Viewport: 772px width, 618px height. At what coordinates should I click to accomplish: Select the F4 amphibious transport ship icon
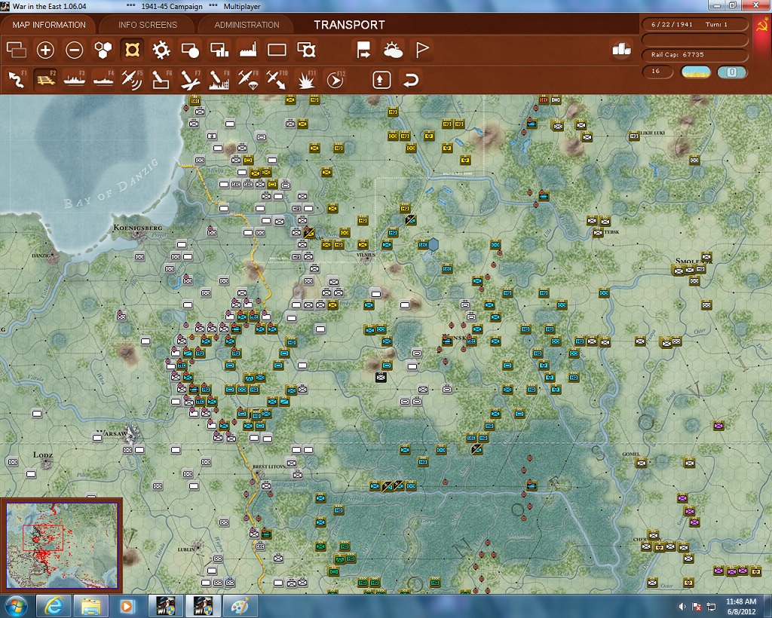[103, 80]
